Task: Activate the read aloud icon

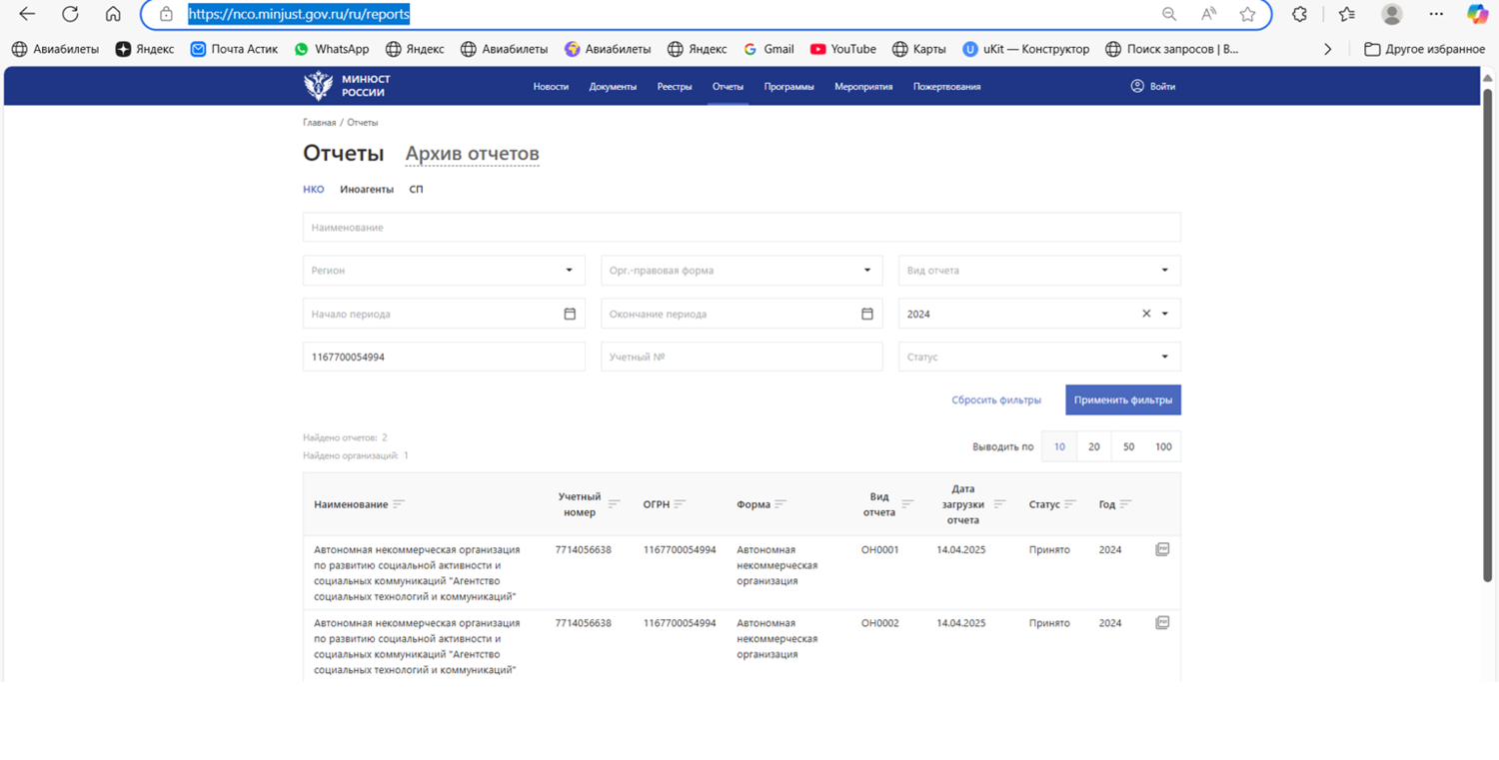Action: 1208,14
